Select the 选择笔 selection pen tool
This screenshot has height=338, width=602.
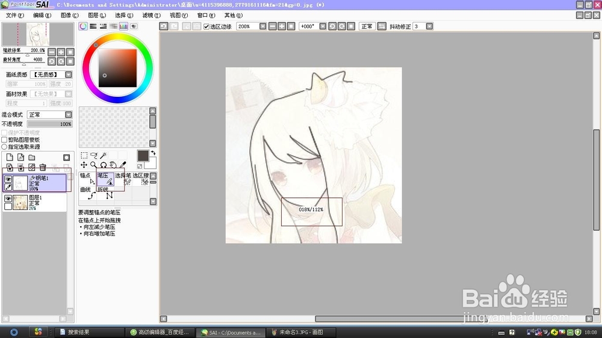123,179
